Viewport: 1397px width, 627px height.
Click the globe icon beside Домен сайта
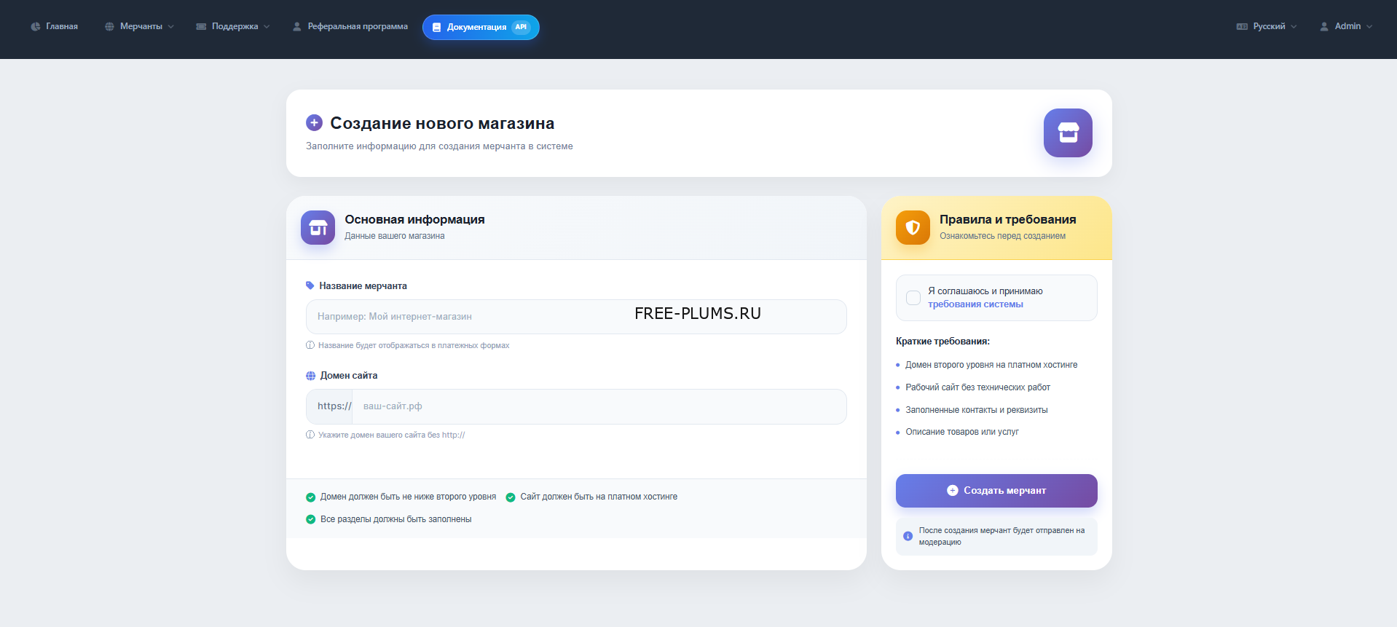click(311, 376)
